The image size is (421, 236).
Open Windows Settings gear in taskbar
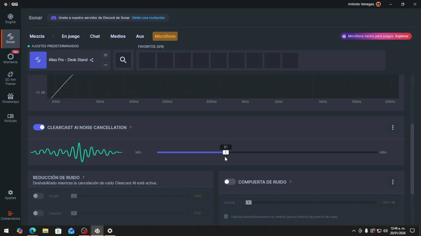[x=110, y=231]
